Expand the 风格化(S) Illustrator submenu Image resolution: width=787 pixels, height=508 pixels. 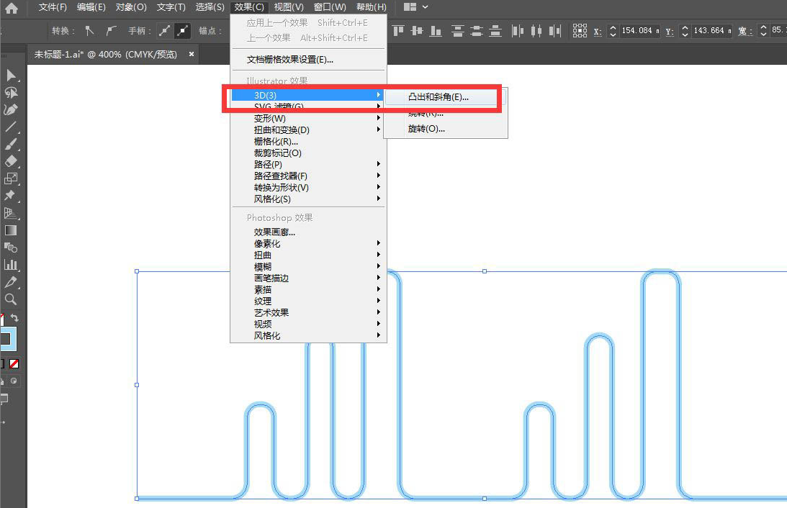point(307,199)
